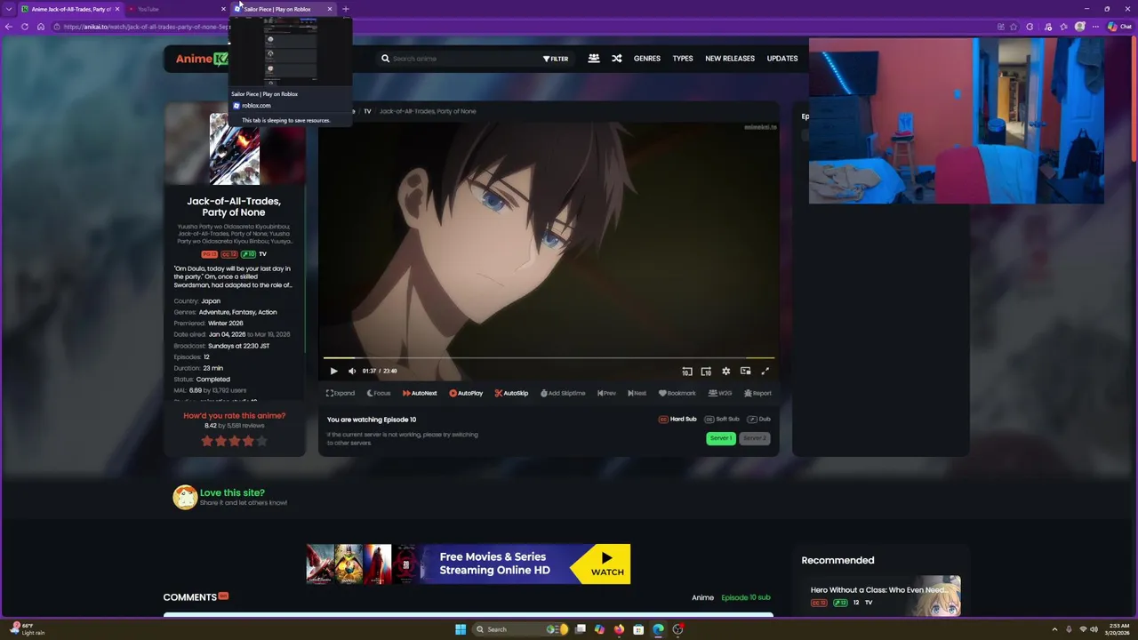Select Episode 10 sub comments tab
This screenshot has width=1138, height=640.
pos(746,597)
